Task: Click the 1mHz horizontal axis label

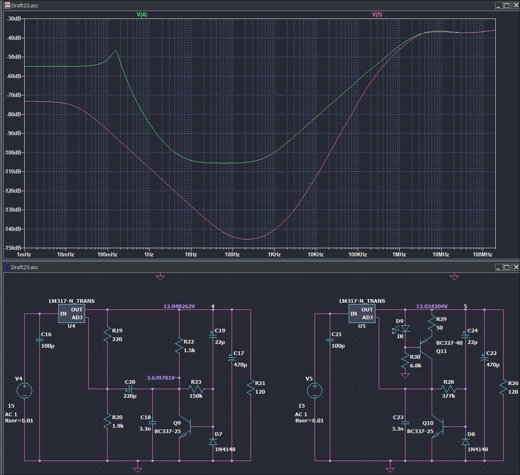Action: pyautogui.click(x=24, y=254)
